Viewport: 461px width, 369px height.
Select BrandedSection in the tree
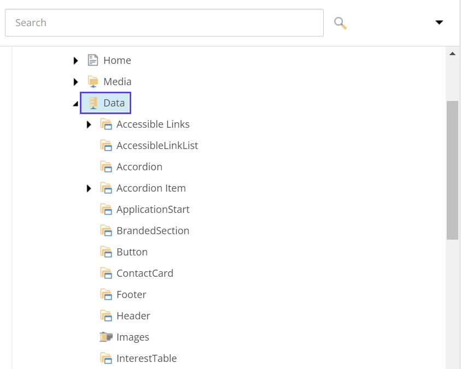pos(153,231)
